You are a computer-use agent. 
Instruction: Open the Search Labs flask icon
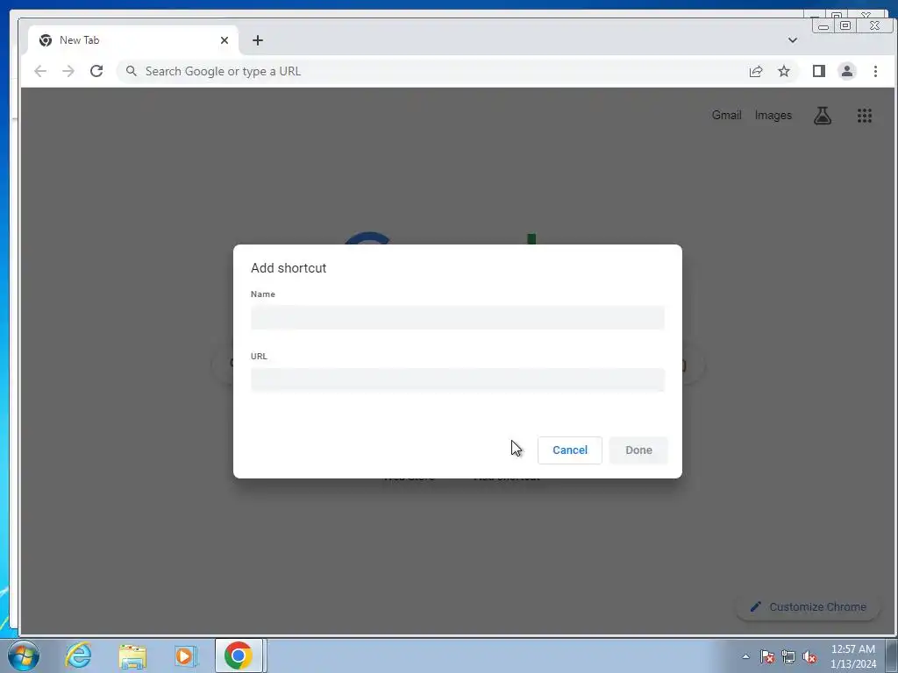pos(823,116)
